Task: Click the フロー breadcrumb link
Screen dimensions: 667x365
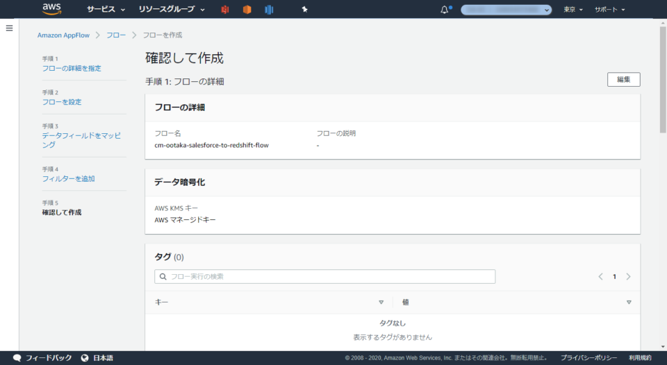Action: point(116,35)
